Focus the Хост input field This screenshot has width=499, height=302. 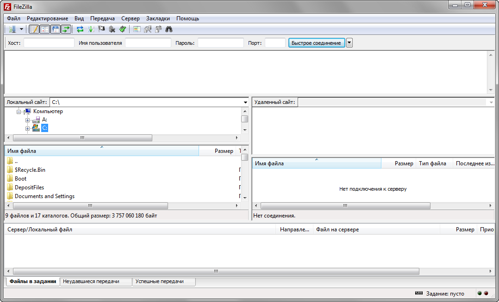(x=49, y=43)
